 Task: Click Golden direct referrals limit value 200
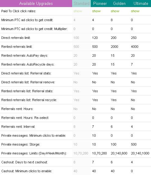[x=113, y=38]
